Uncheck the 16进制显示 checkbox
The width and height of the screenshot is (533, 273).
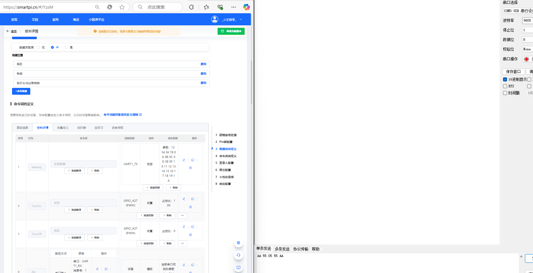point(505,80)
